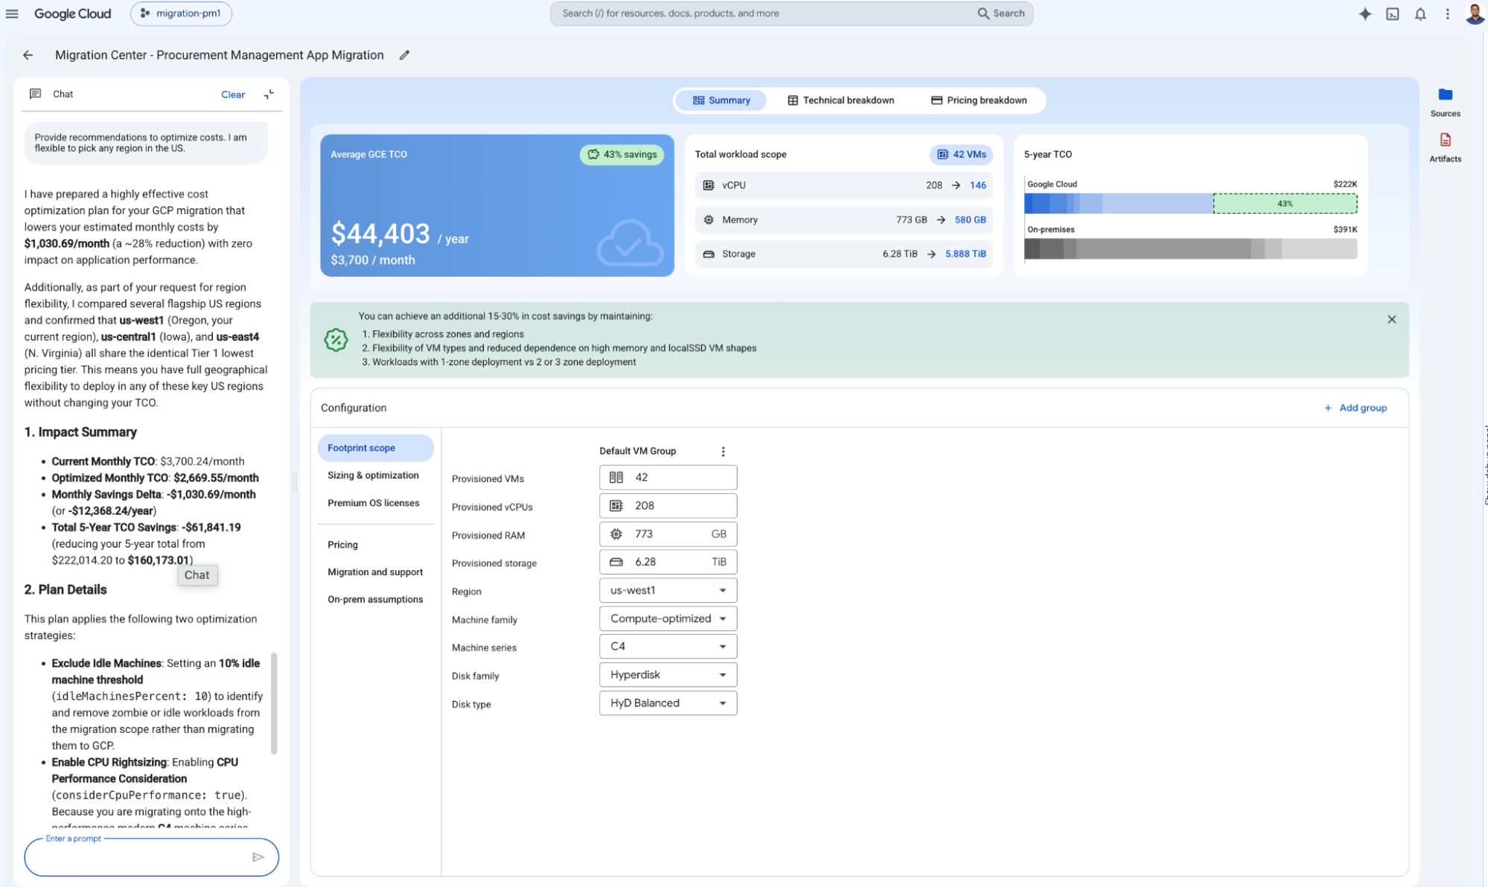Click the green 43% savings bar segment

click(1285, 203)
